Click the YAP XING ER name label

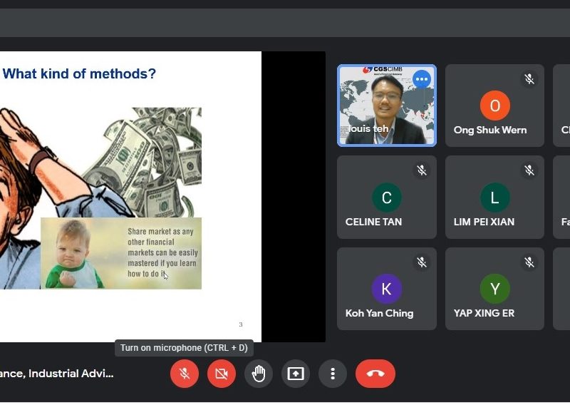point(484,313)
